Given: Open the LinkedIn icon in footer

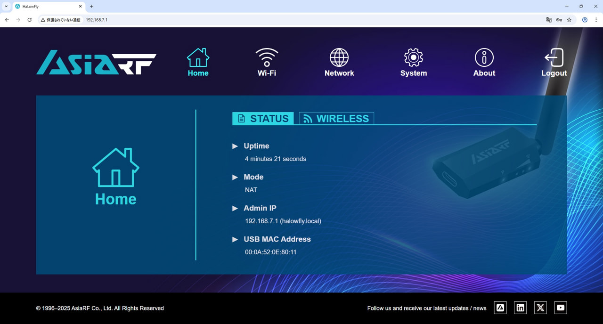Looking at the screenshot, I should pos(520,308).
